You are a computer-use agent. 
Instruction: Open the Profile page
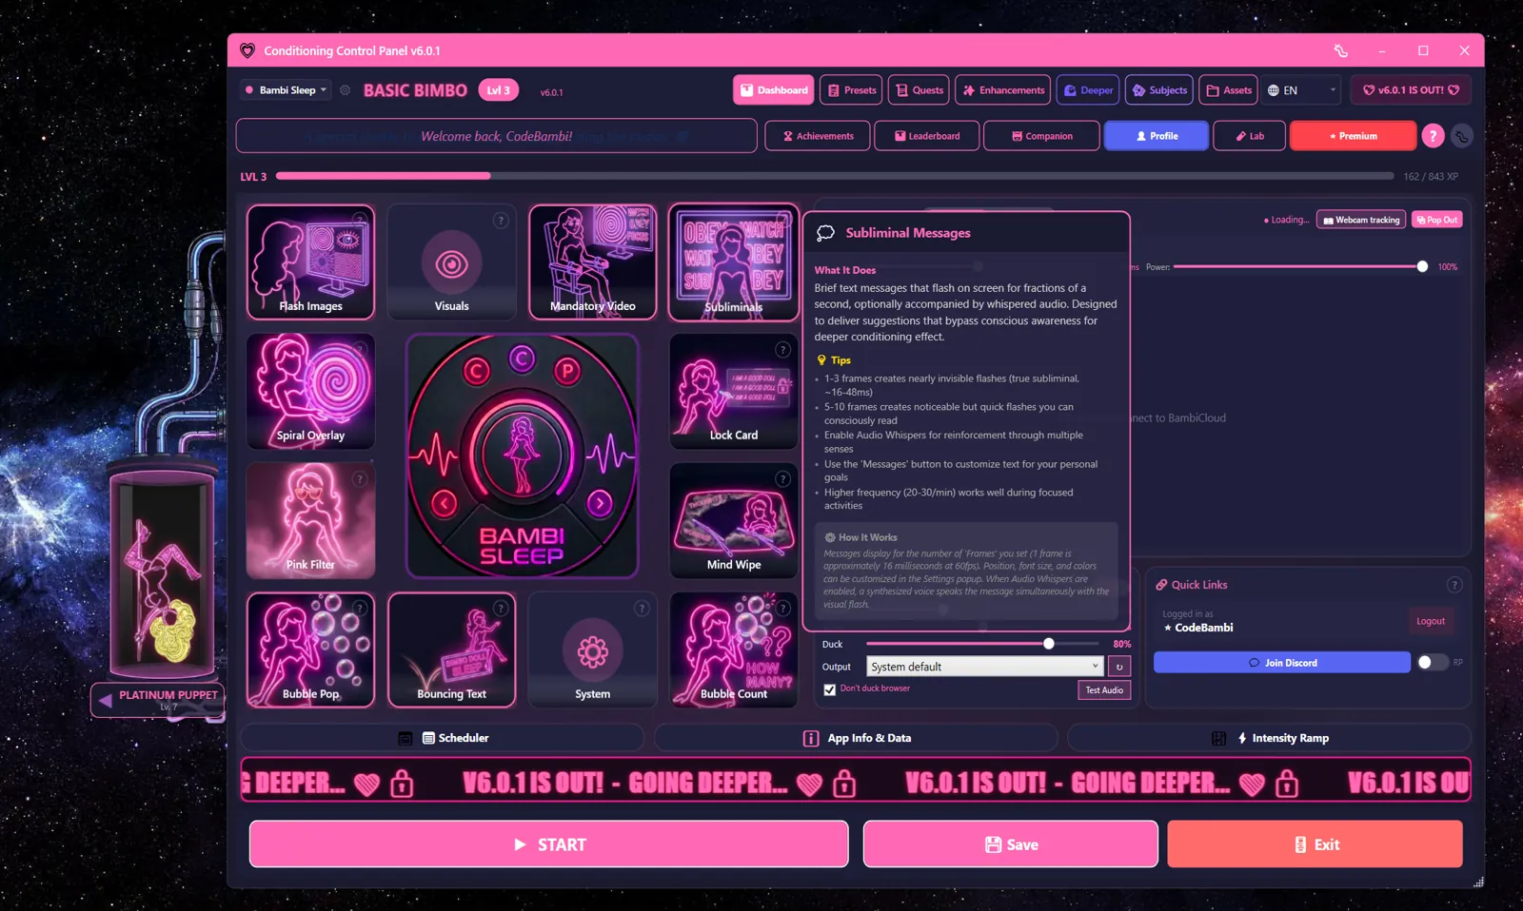(1157, 136)
